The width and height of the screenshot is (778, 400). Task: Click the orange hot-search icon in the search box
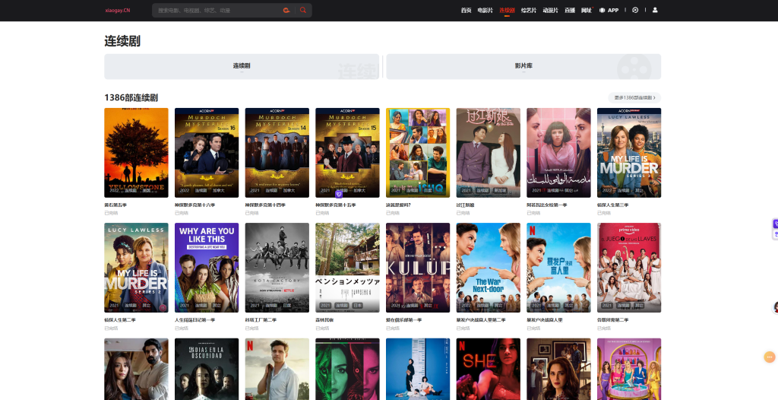[286, 10]
